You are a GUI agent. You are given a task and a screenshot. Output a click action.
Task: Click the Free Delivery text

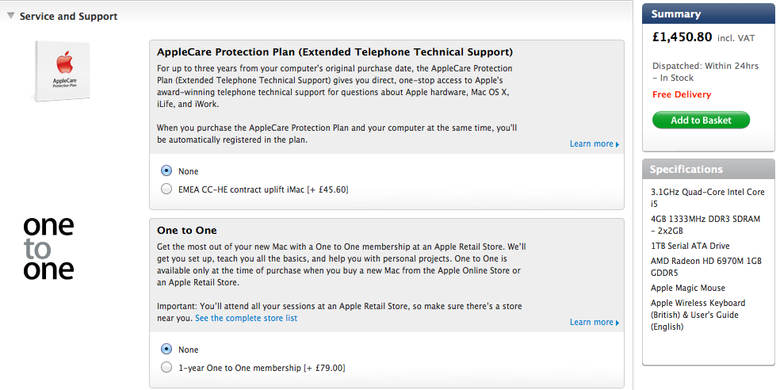click(682, 95)
